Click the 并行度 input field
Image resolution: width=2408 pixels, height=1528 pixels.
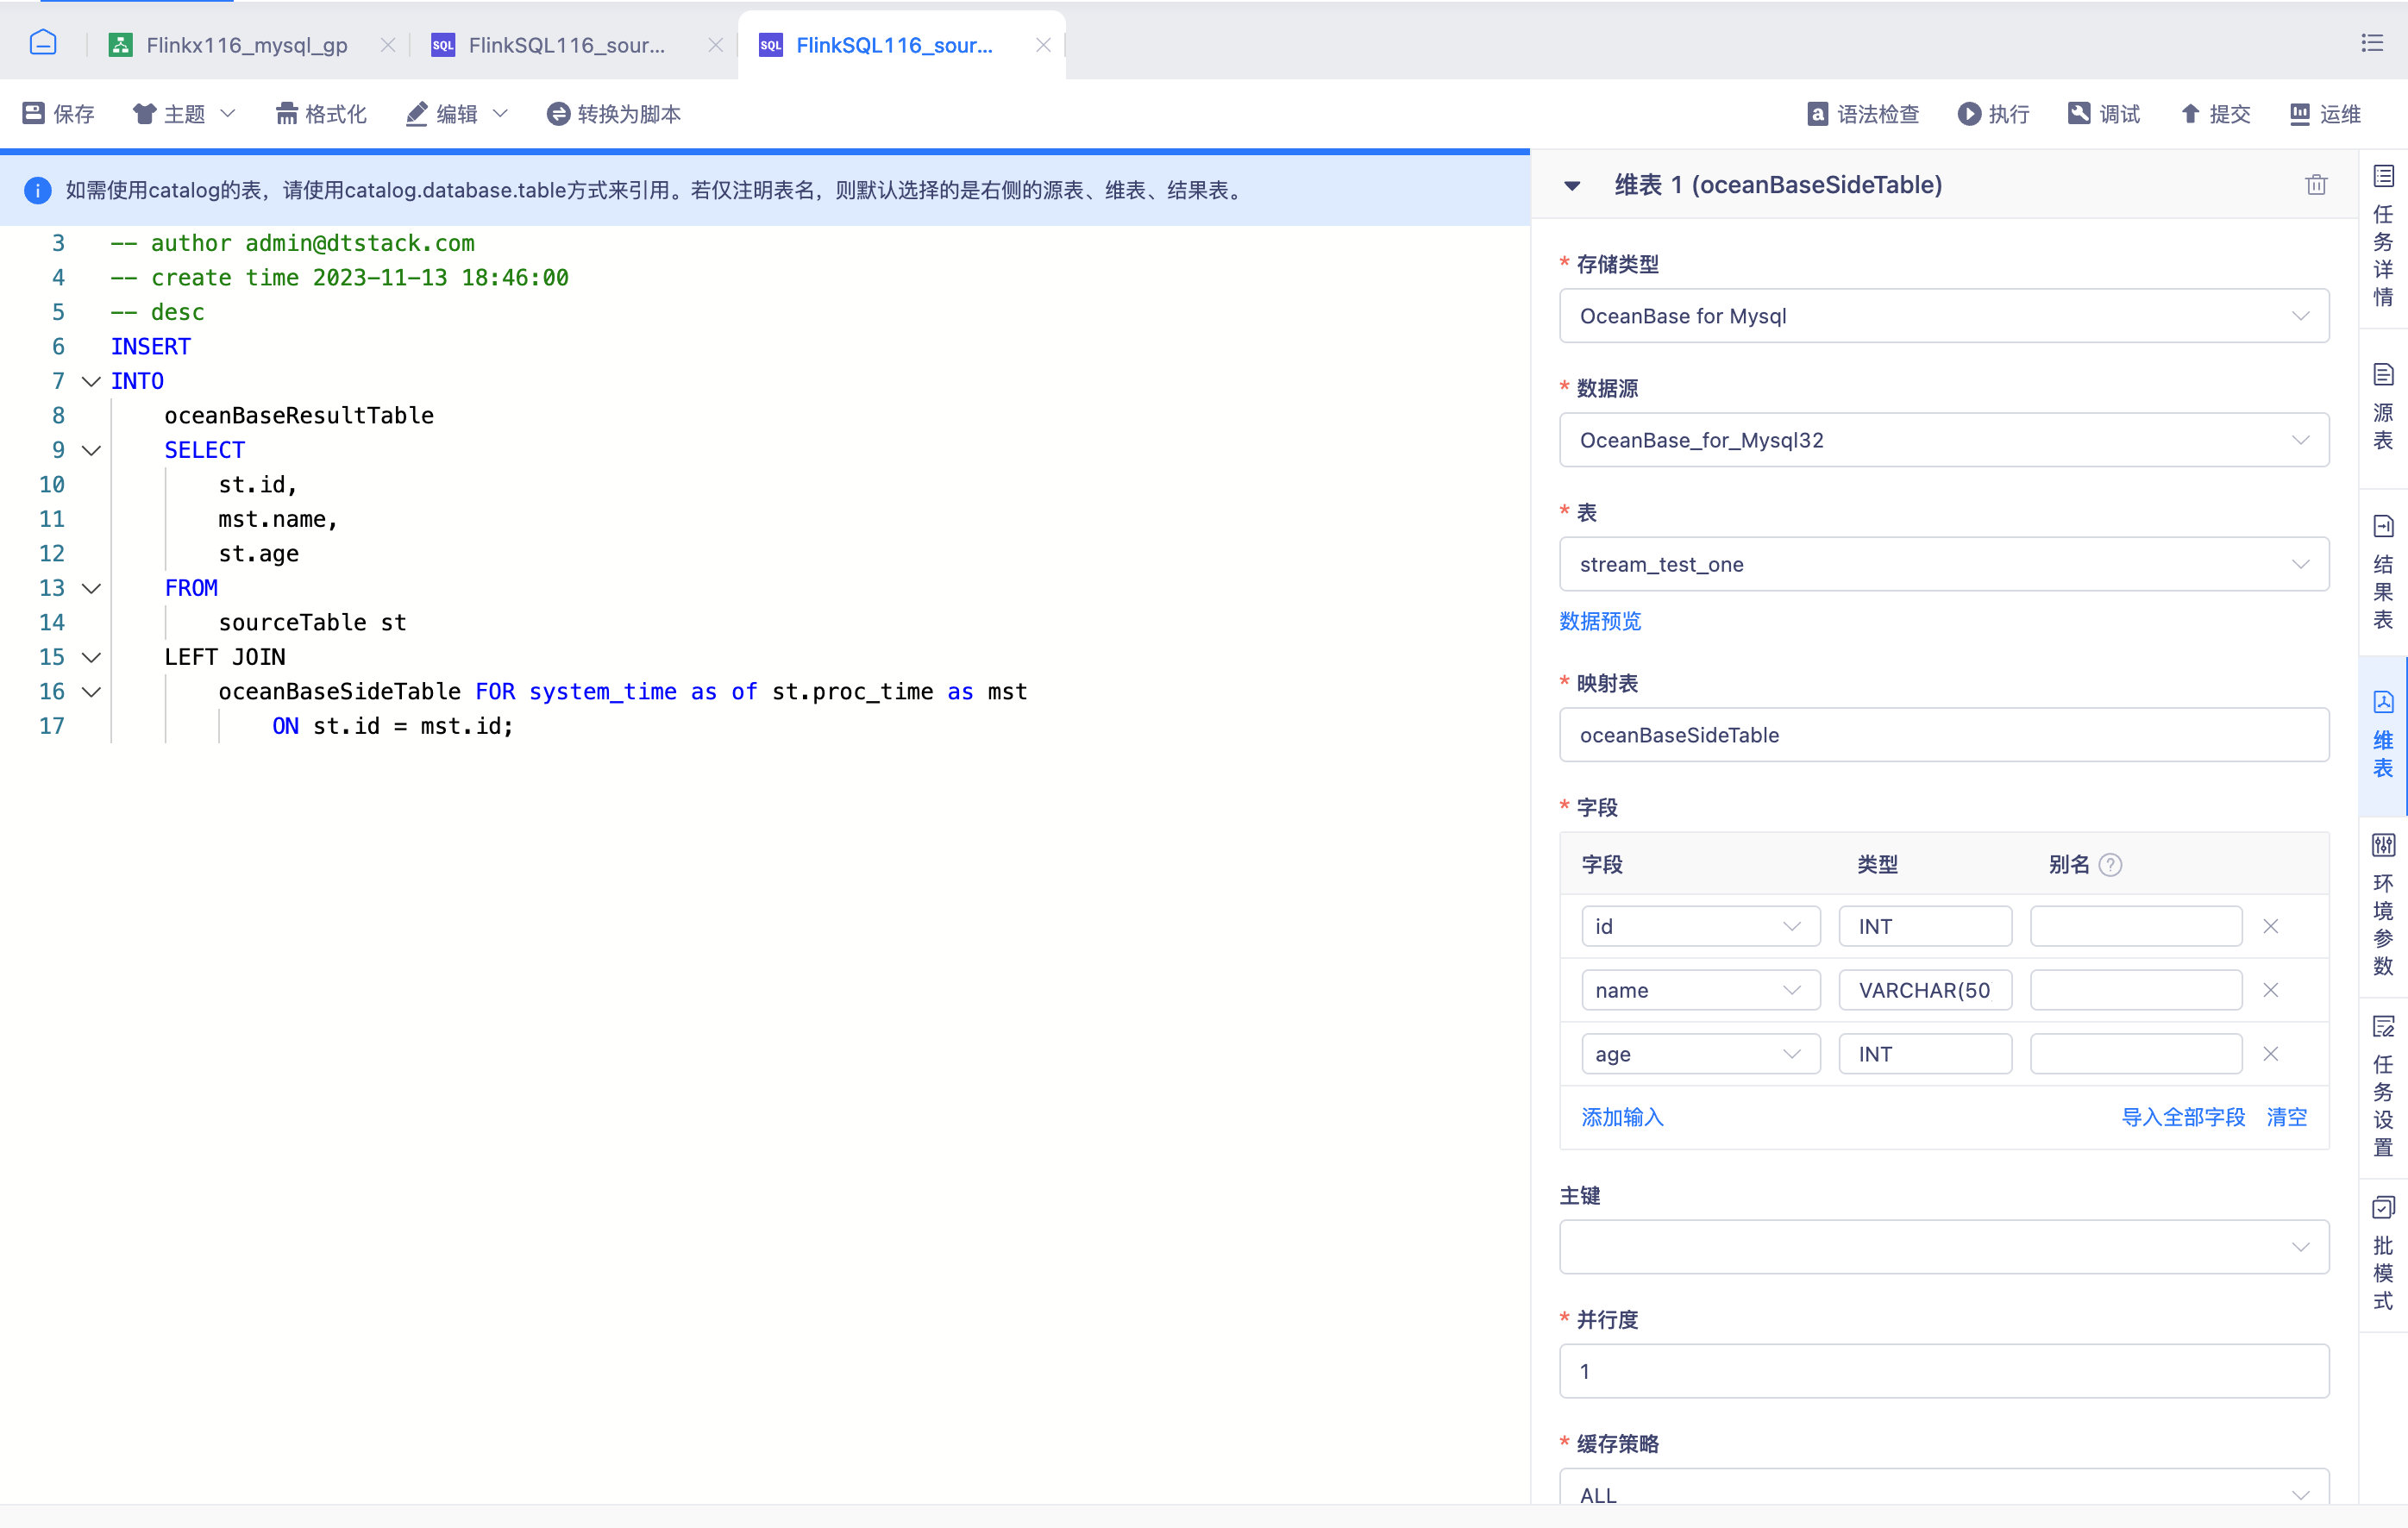click(x=1943, y=1371)
